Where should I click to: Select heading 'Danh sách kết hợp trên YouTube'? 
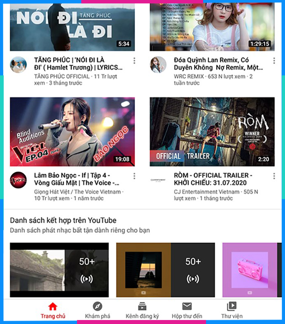(x=63, y=220)
